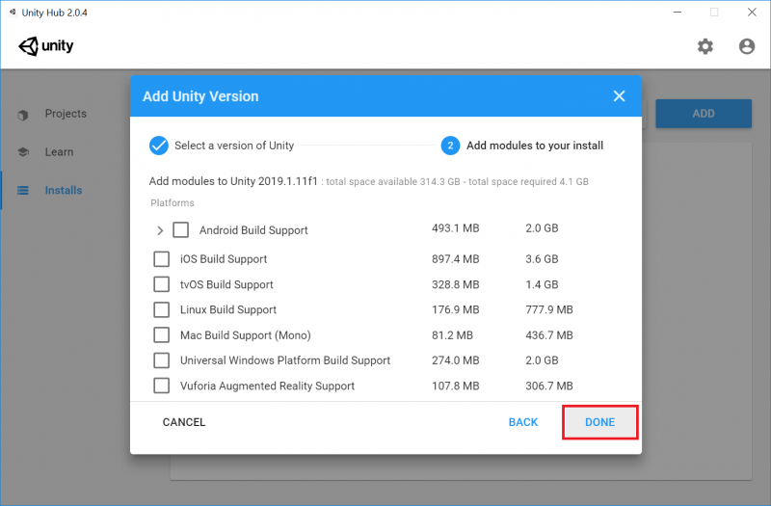
Task: Click Done to start install
Action: coord(599,422)
